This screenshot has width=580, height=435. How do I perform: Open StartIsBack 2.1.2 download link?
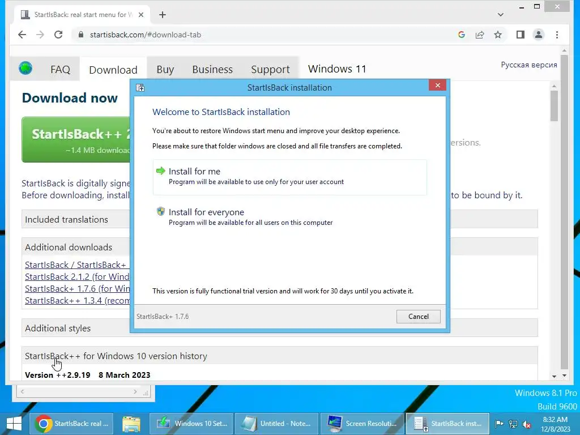tap(77, 276)
